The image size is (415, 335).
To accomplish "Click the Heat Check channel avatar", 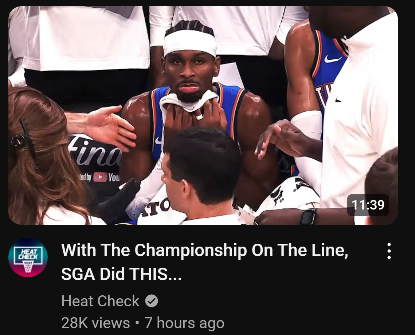I will click(x=28, y=258).
